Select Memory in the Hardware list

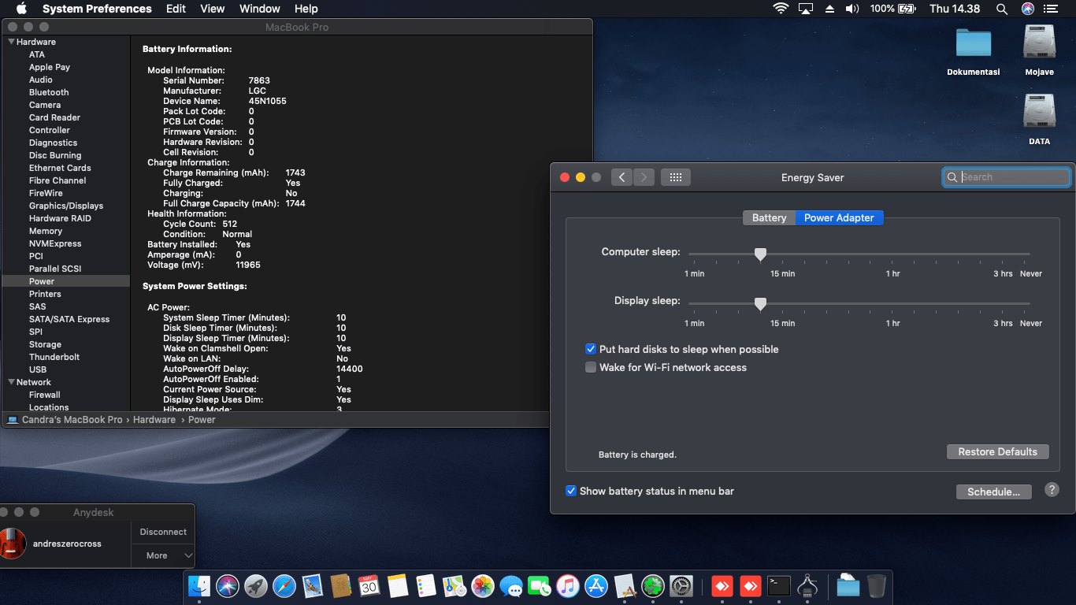pos(46,231)
